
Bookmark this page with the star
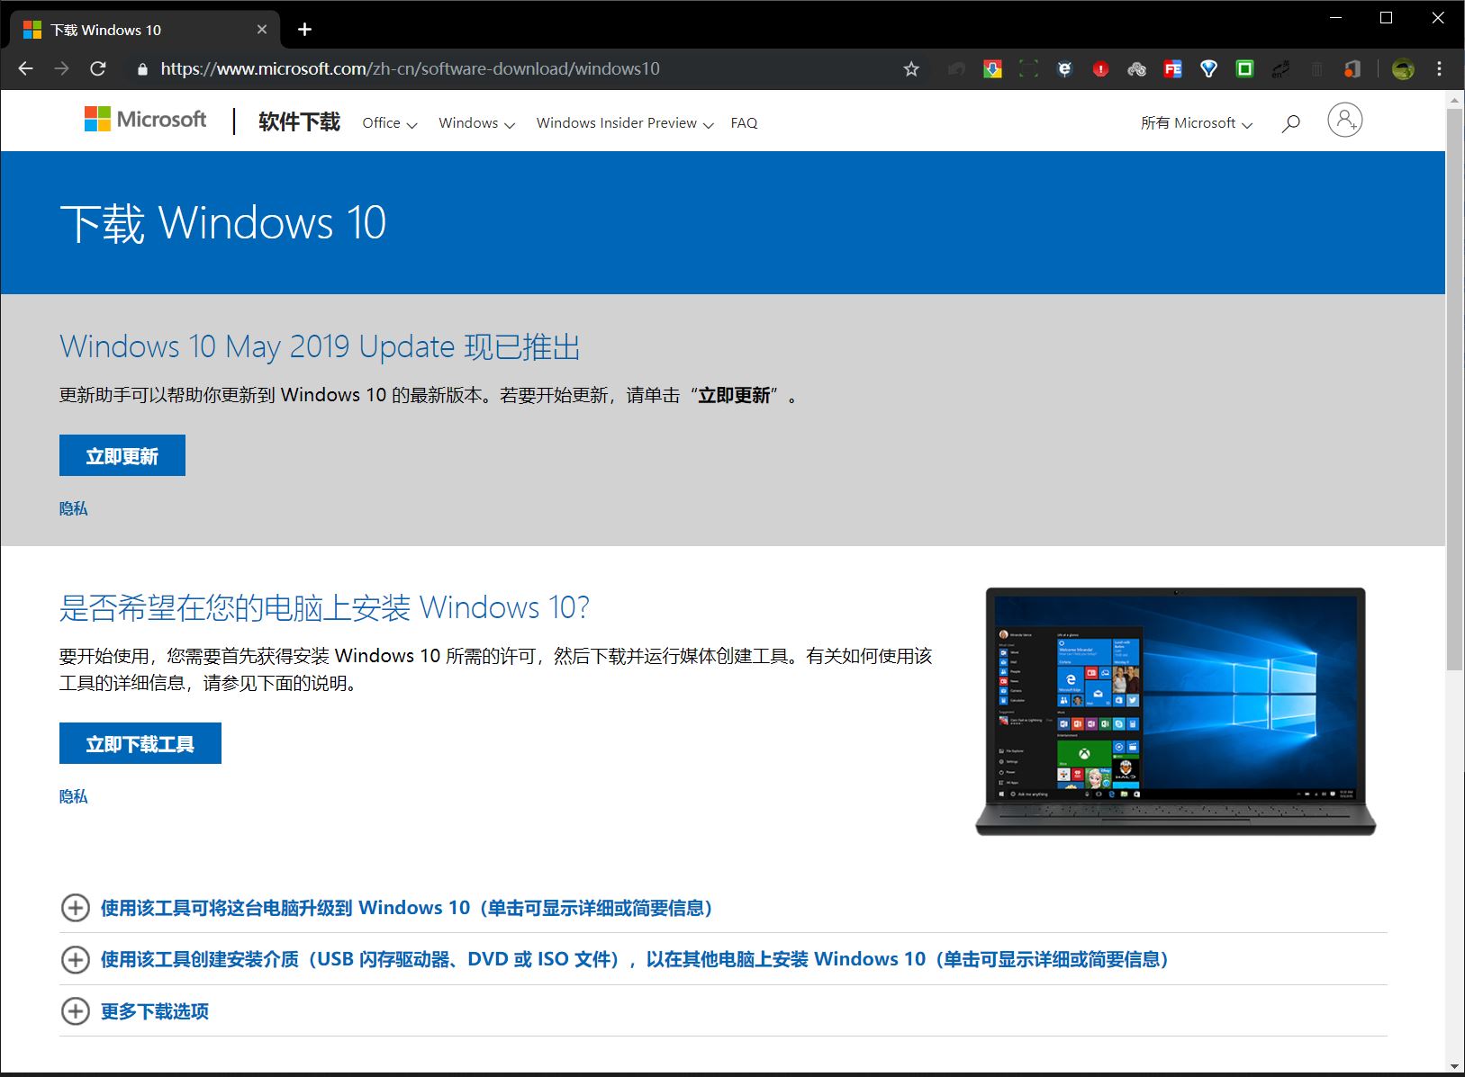pos(911,69)
